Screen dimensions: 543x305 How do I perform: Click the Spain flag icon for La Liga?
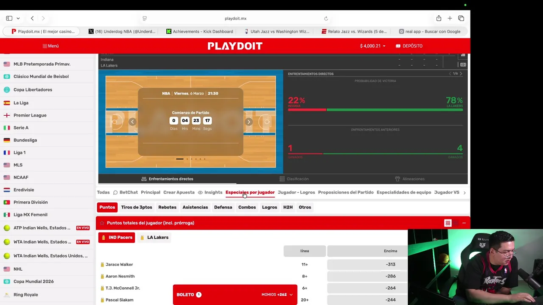click(7, 103)
